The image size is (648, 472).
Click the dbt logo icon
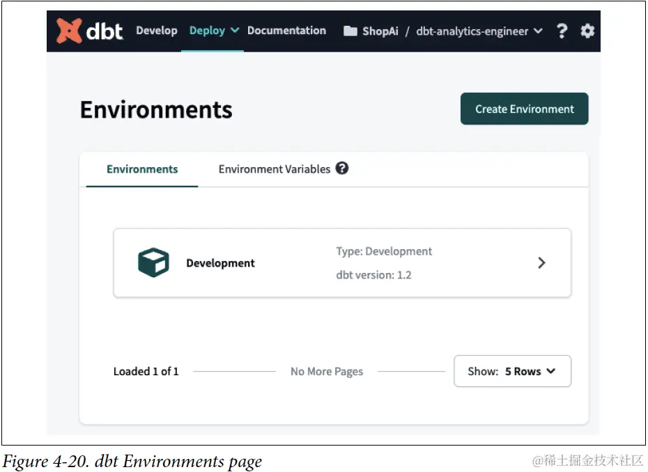point(69,31)
